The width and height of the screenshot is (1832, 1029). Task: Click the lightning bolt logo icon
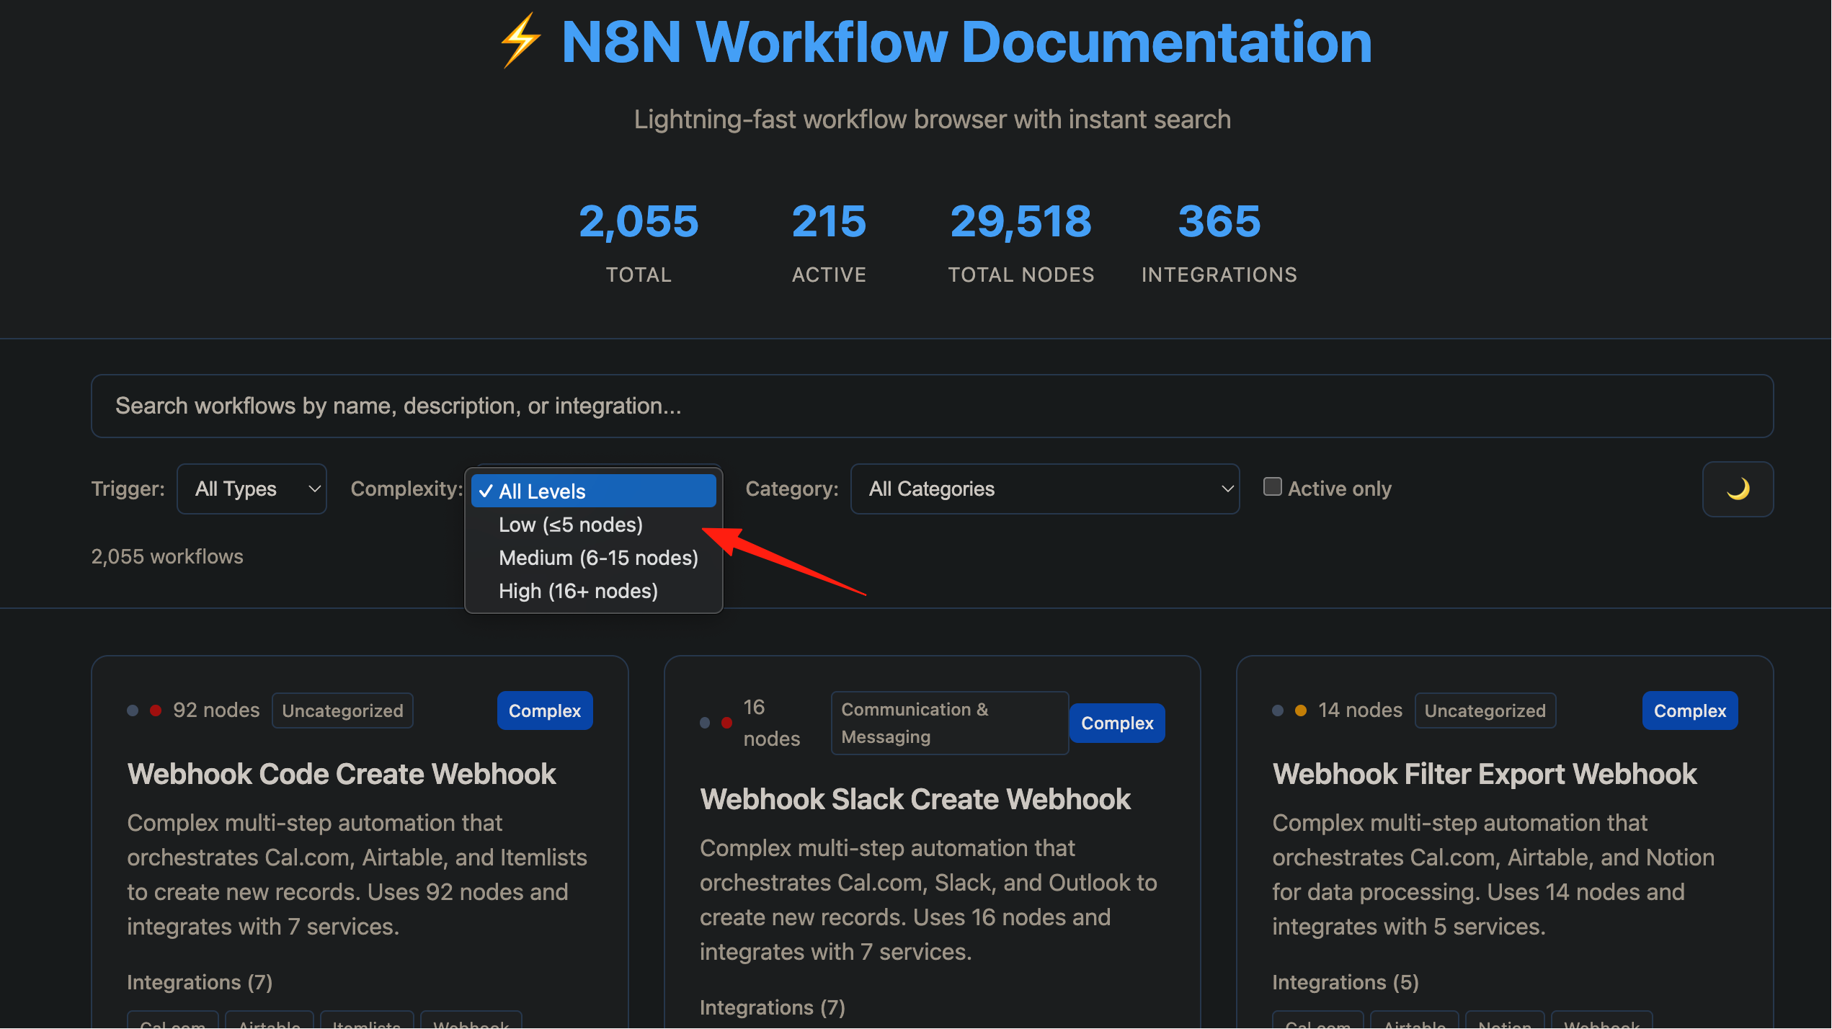point(520,41)
